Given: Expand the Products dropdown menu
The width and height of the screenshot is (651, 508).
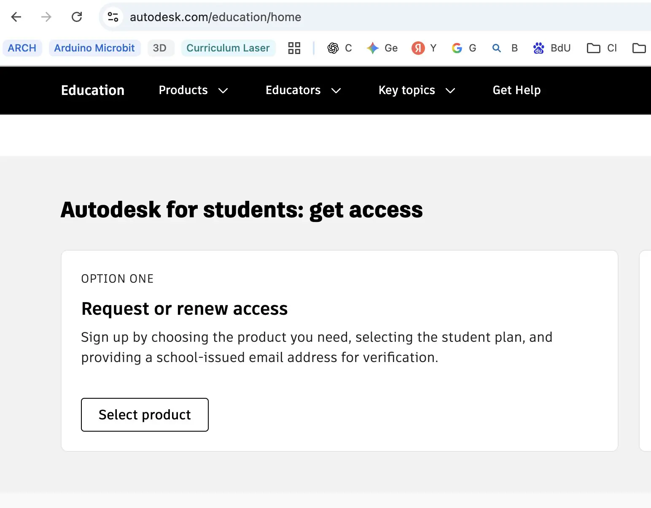Looking at the screenshot, I should [x=193, y=90].
